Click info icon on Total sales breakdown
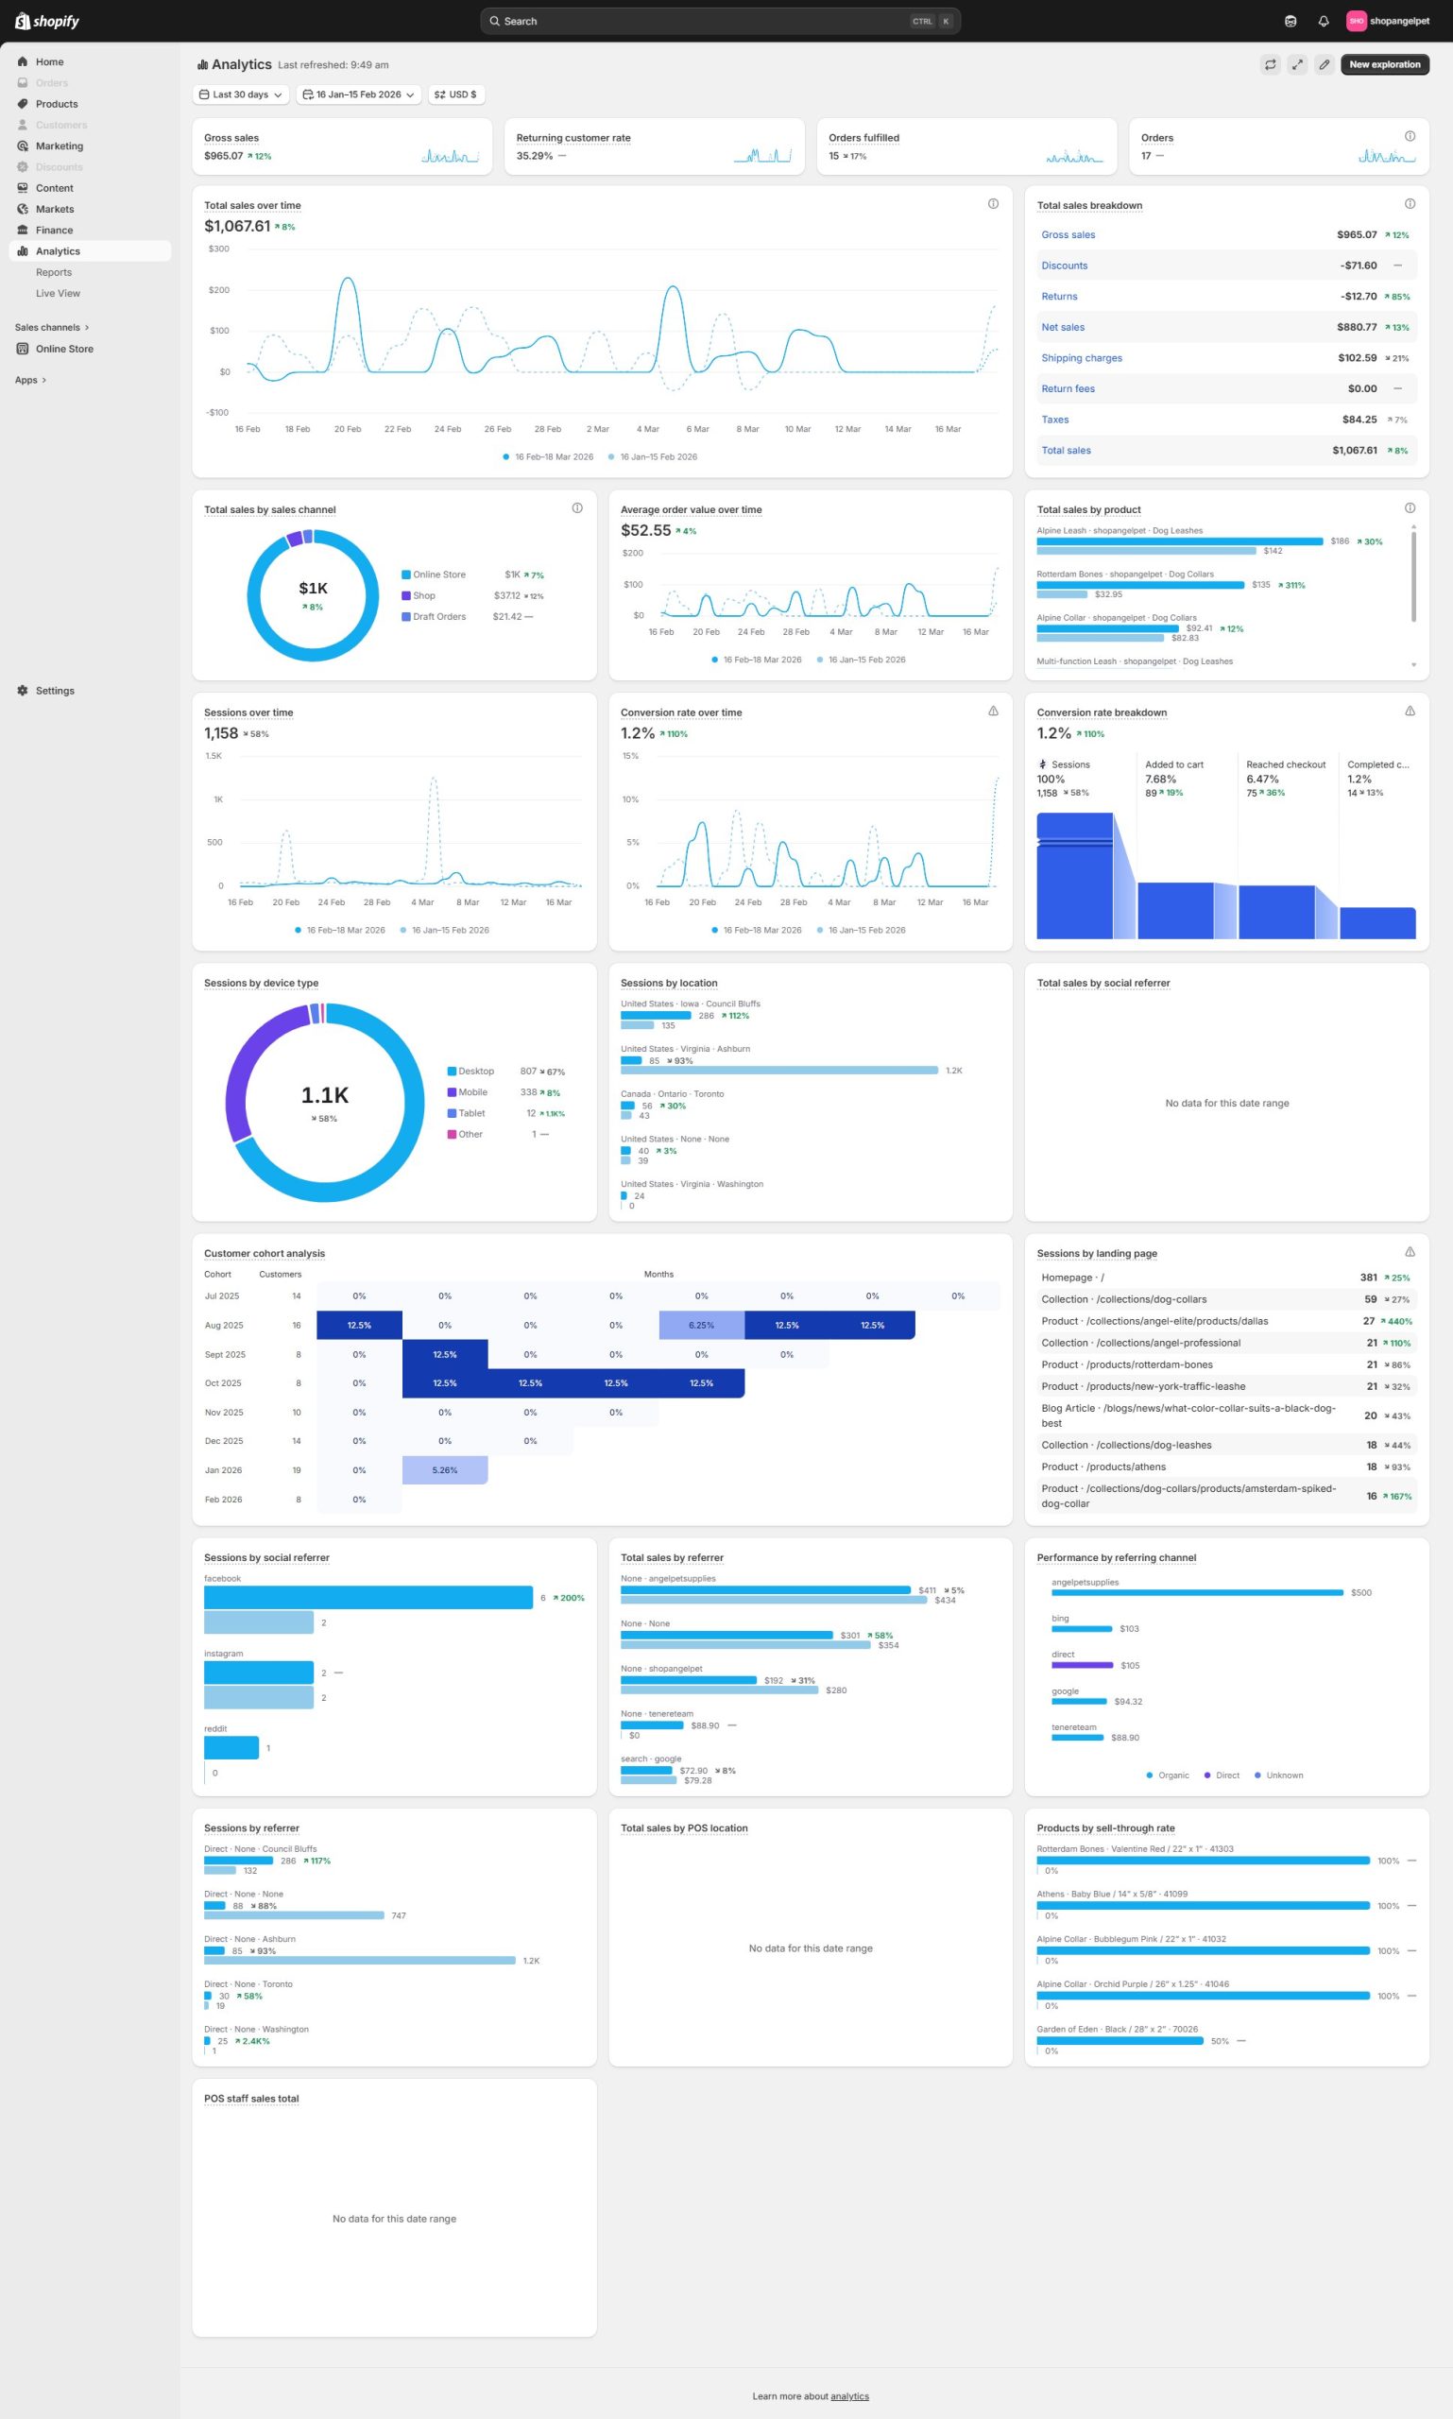Image resolution: width=1453 pixels, height=2419 pixels. point(1409,204)
